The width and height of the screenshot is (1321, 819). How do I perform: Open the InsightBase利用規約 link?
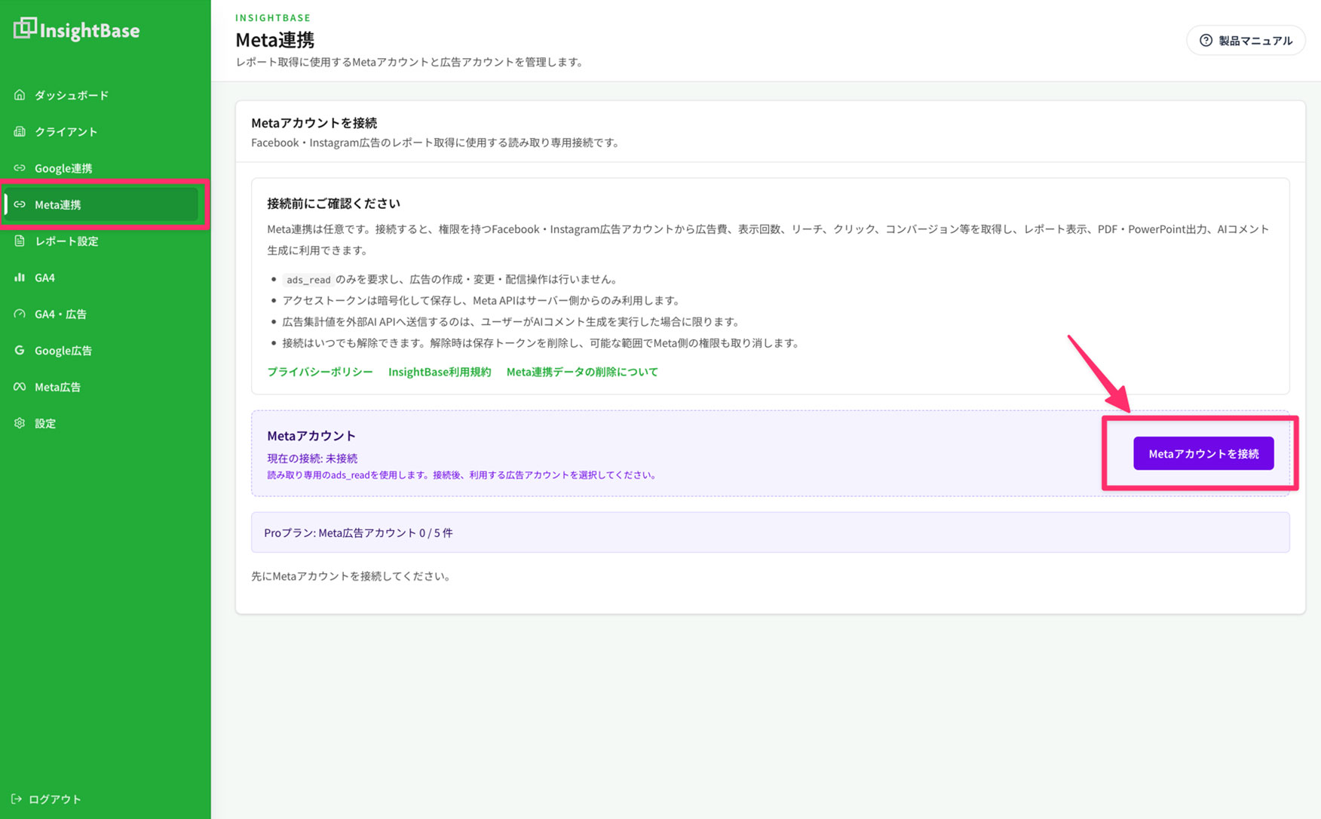click(x=440, y=372)
